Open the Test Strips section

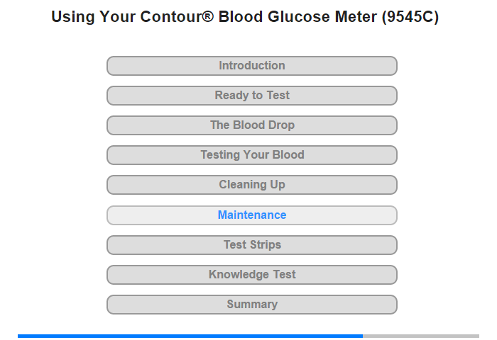(x=251, y=245)
